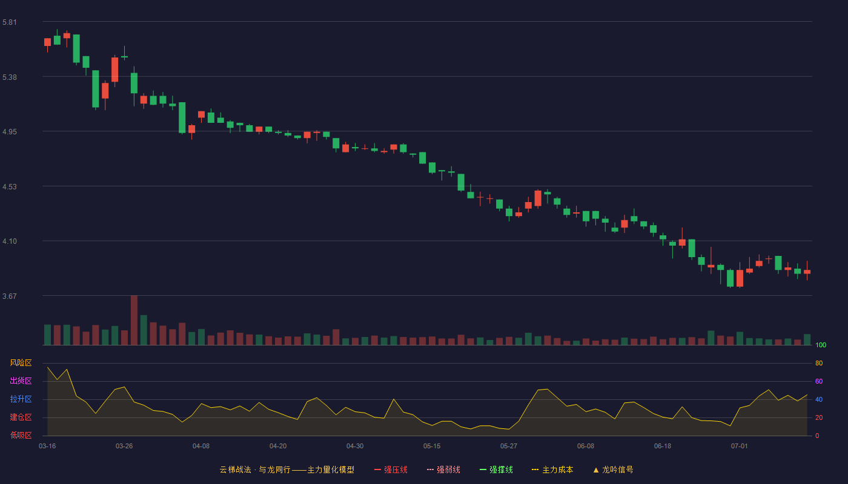Toggle the 强撑线 legend item
The image size is (848, 484).
point(496,469)
